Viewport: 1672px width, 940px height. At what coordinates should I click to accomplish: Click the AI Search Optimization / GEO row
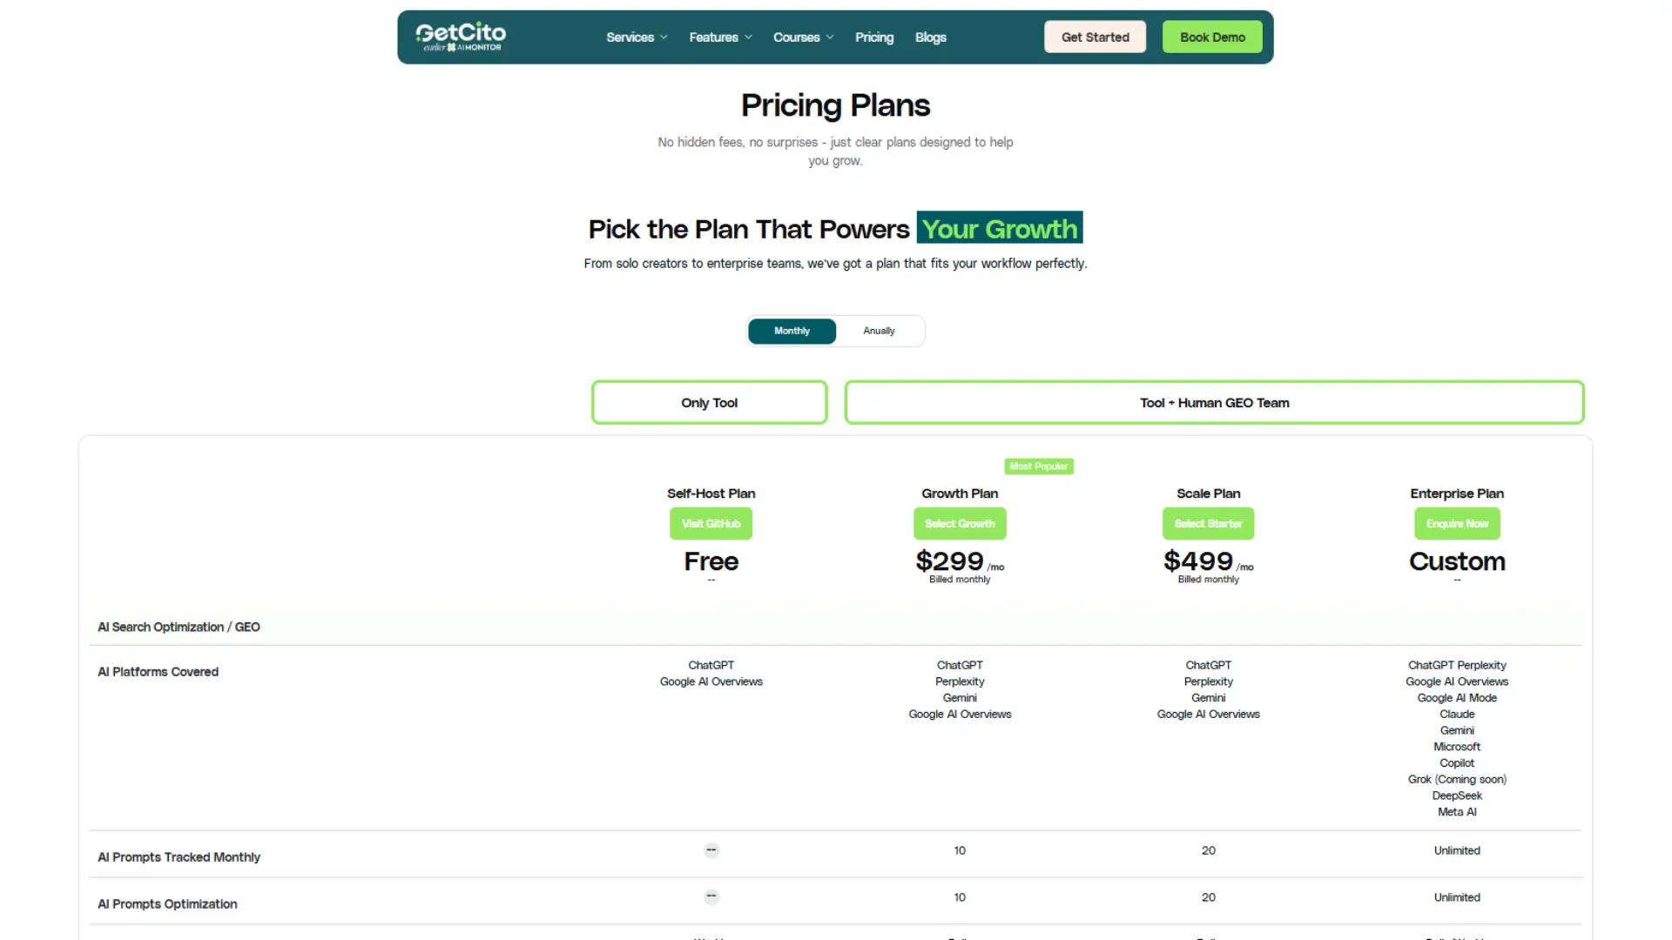click(179, 627)
